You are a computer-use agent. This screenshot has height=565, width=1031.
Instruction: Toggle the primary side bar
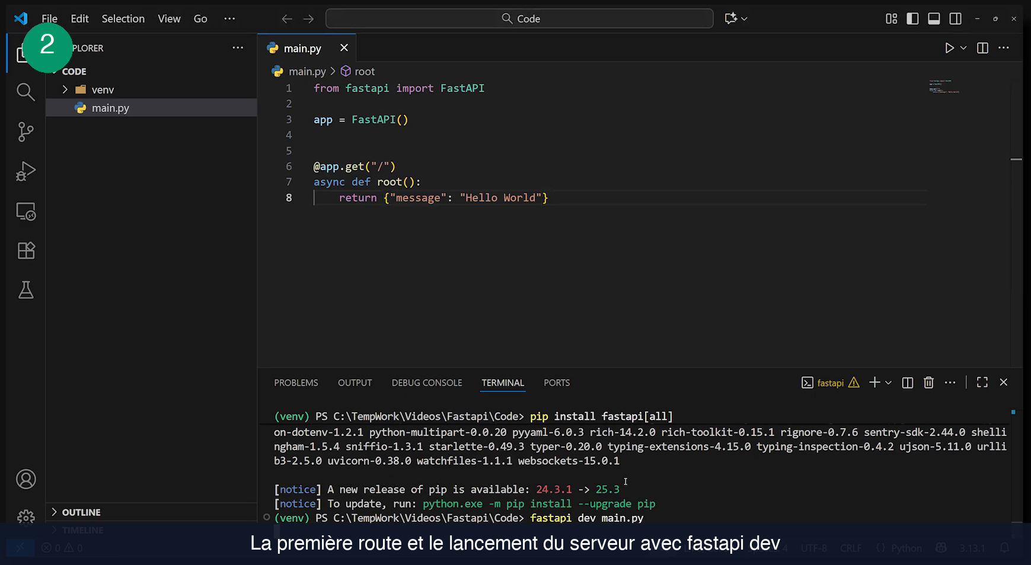[x=912, y=19]
